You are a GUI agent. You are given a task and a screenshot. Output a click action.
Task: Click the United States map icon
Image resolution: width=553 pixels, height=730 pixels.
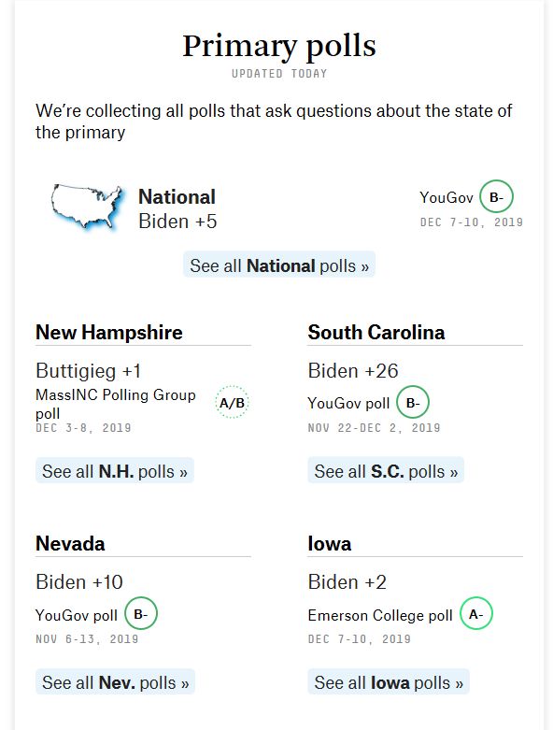tap(88, 208)
